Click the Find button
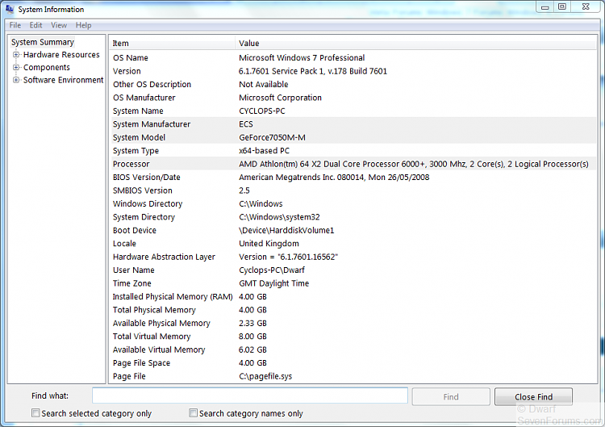 click(451, 397)
